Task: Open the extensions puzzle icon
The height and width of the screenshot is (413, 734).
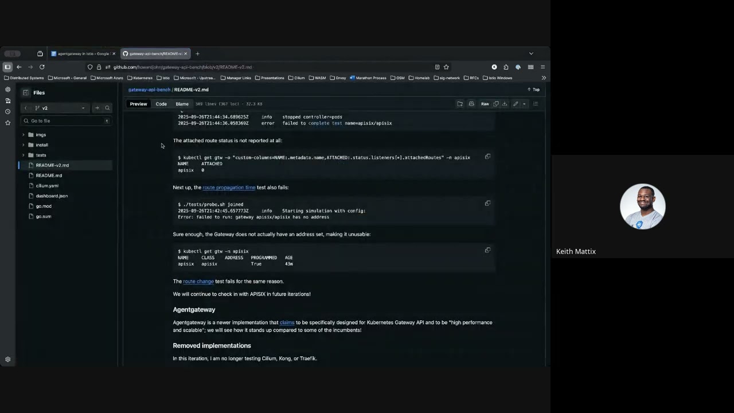Action: click(506, 67)
